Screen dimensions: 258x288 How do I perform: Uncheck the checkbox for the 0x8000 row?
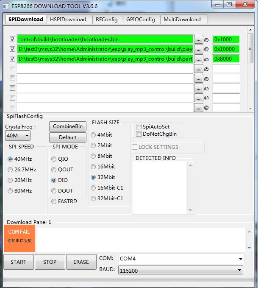point(12,59)
